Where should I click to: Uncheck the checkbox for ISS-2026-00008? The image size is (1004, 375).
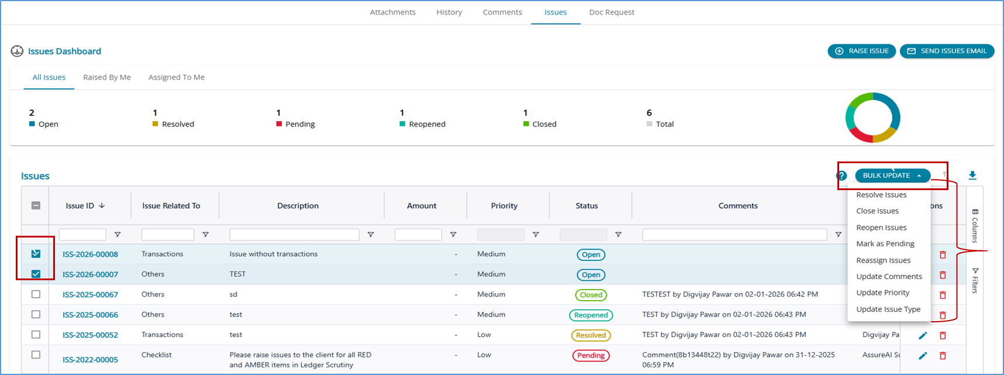pyautogui.click(x=36, y=254)
